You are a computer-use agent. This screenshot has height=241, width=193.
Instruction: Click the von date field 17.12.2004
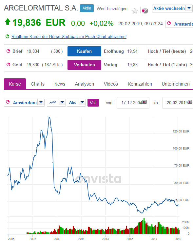pos(133,103)
